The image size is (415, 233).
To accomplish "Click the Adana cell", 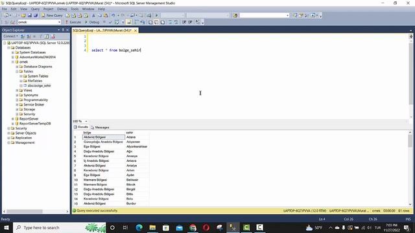I will coord(137,137).
